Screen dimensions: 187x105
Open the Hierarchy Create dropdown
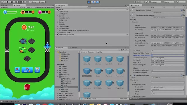tap(58, 7)
